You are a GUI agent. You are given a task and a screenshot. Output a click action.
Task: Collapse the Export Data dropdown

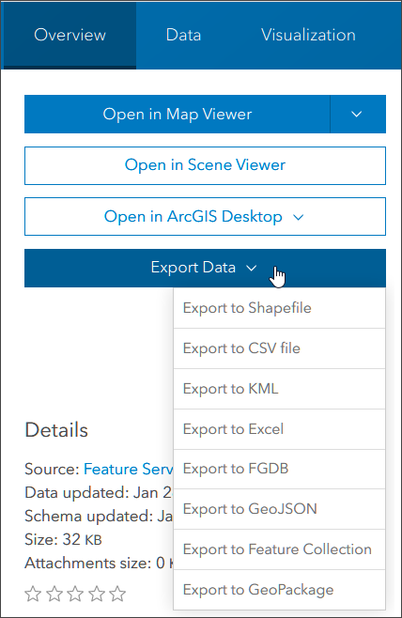205,268
